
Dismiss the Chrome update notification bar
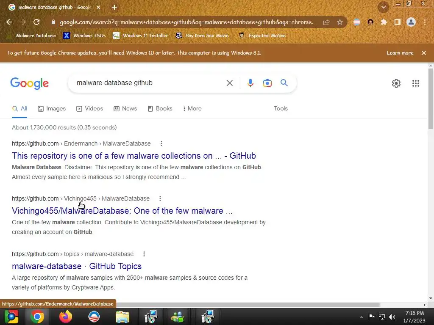click(424, 53)
